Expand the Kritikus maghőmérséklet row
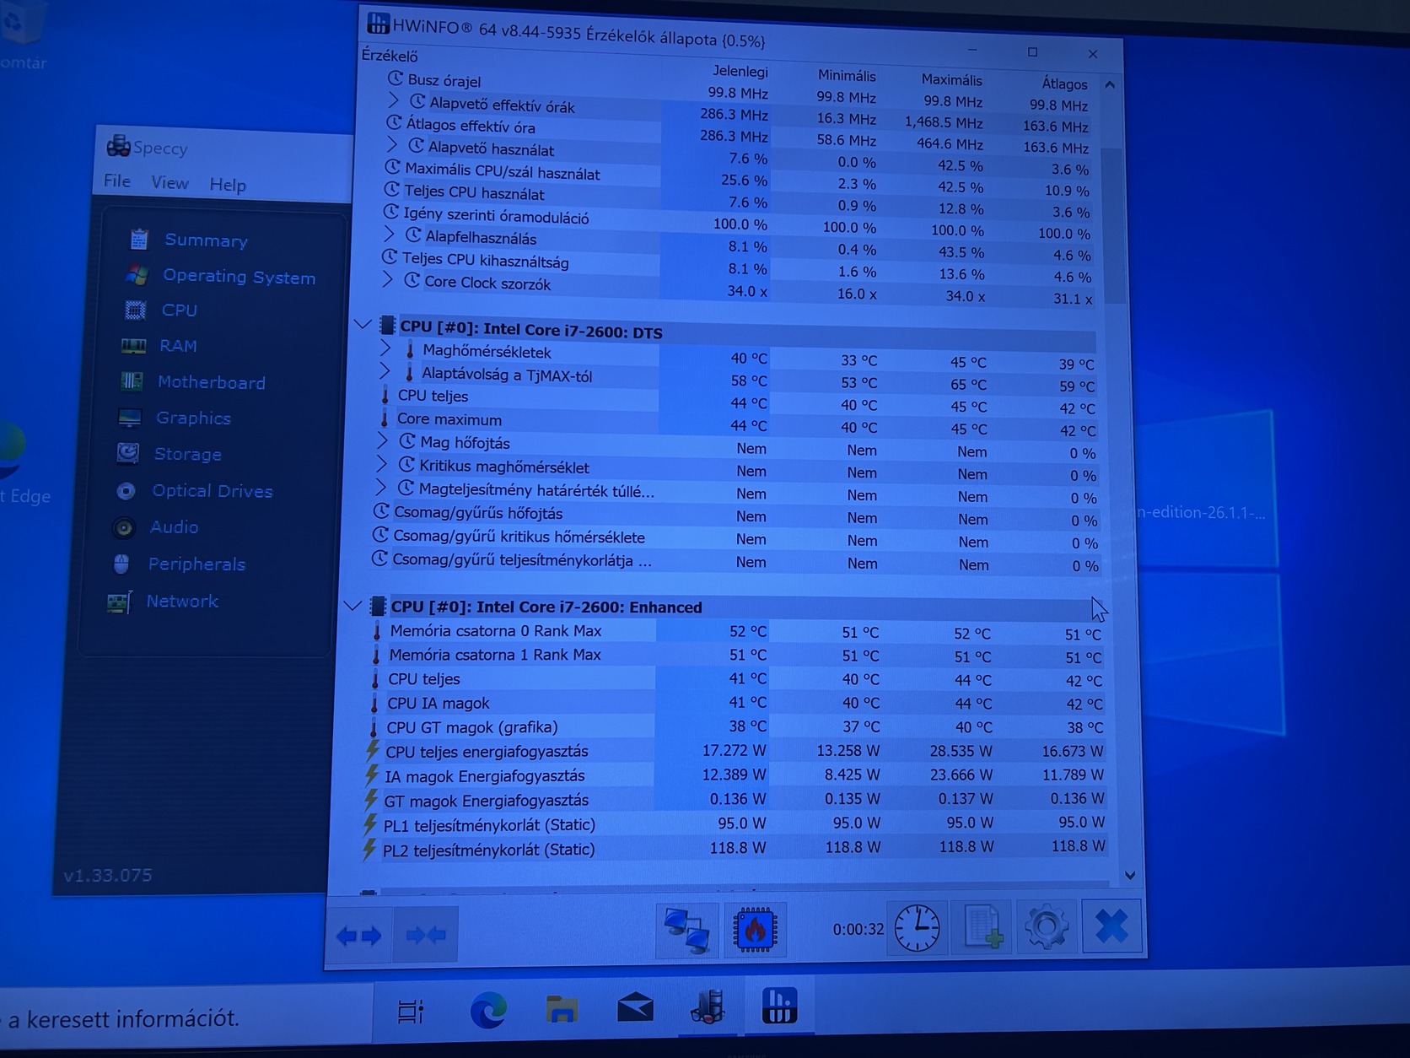The width and height of the screenshot is (1410, 1058). (381, 464)
